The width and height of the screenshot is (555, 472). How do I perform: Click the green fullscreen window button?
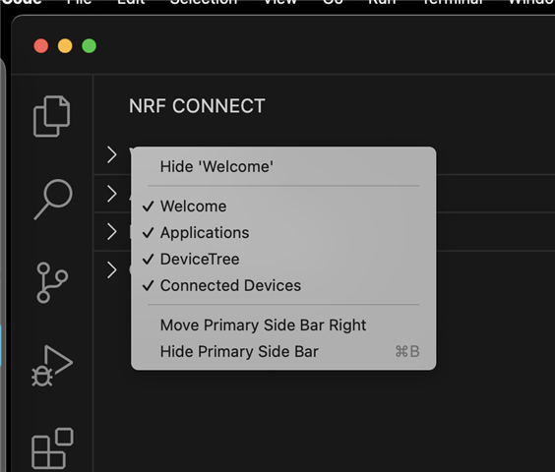click(90, 46)
